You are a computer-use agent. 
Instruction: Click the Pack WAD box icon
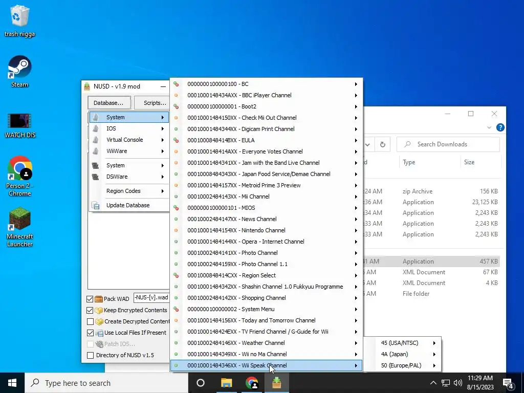tap(98, 299)
